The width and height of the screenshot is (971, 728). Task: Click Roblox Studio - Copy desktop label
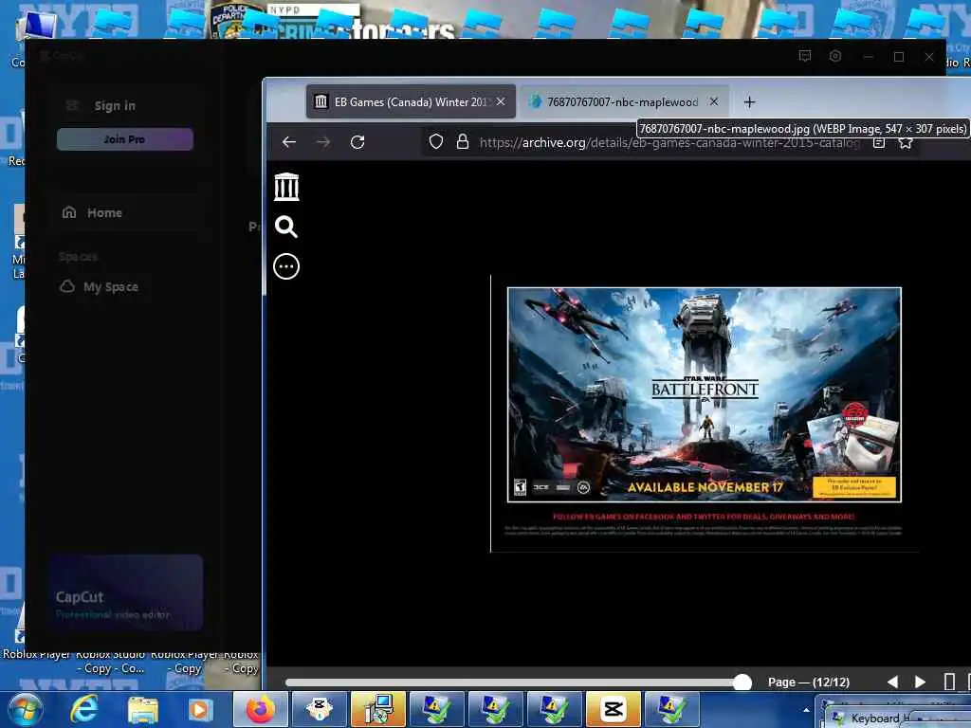[x=110, y=662]
